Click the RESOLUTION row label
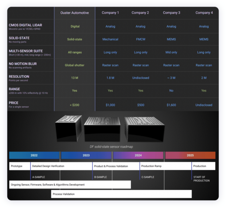Viewport: 226px width, 208px height. 19,76
